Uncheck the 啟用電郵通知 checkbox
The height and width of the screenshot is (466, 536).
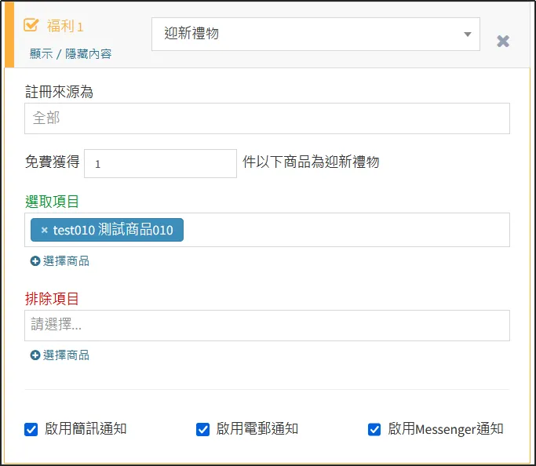pos(202,429)
